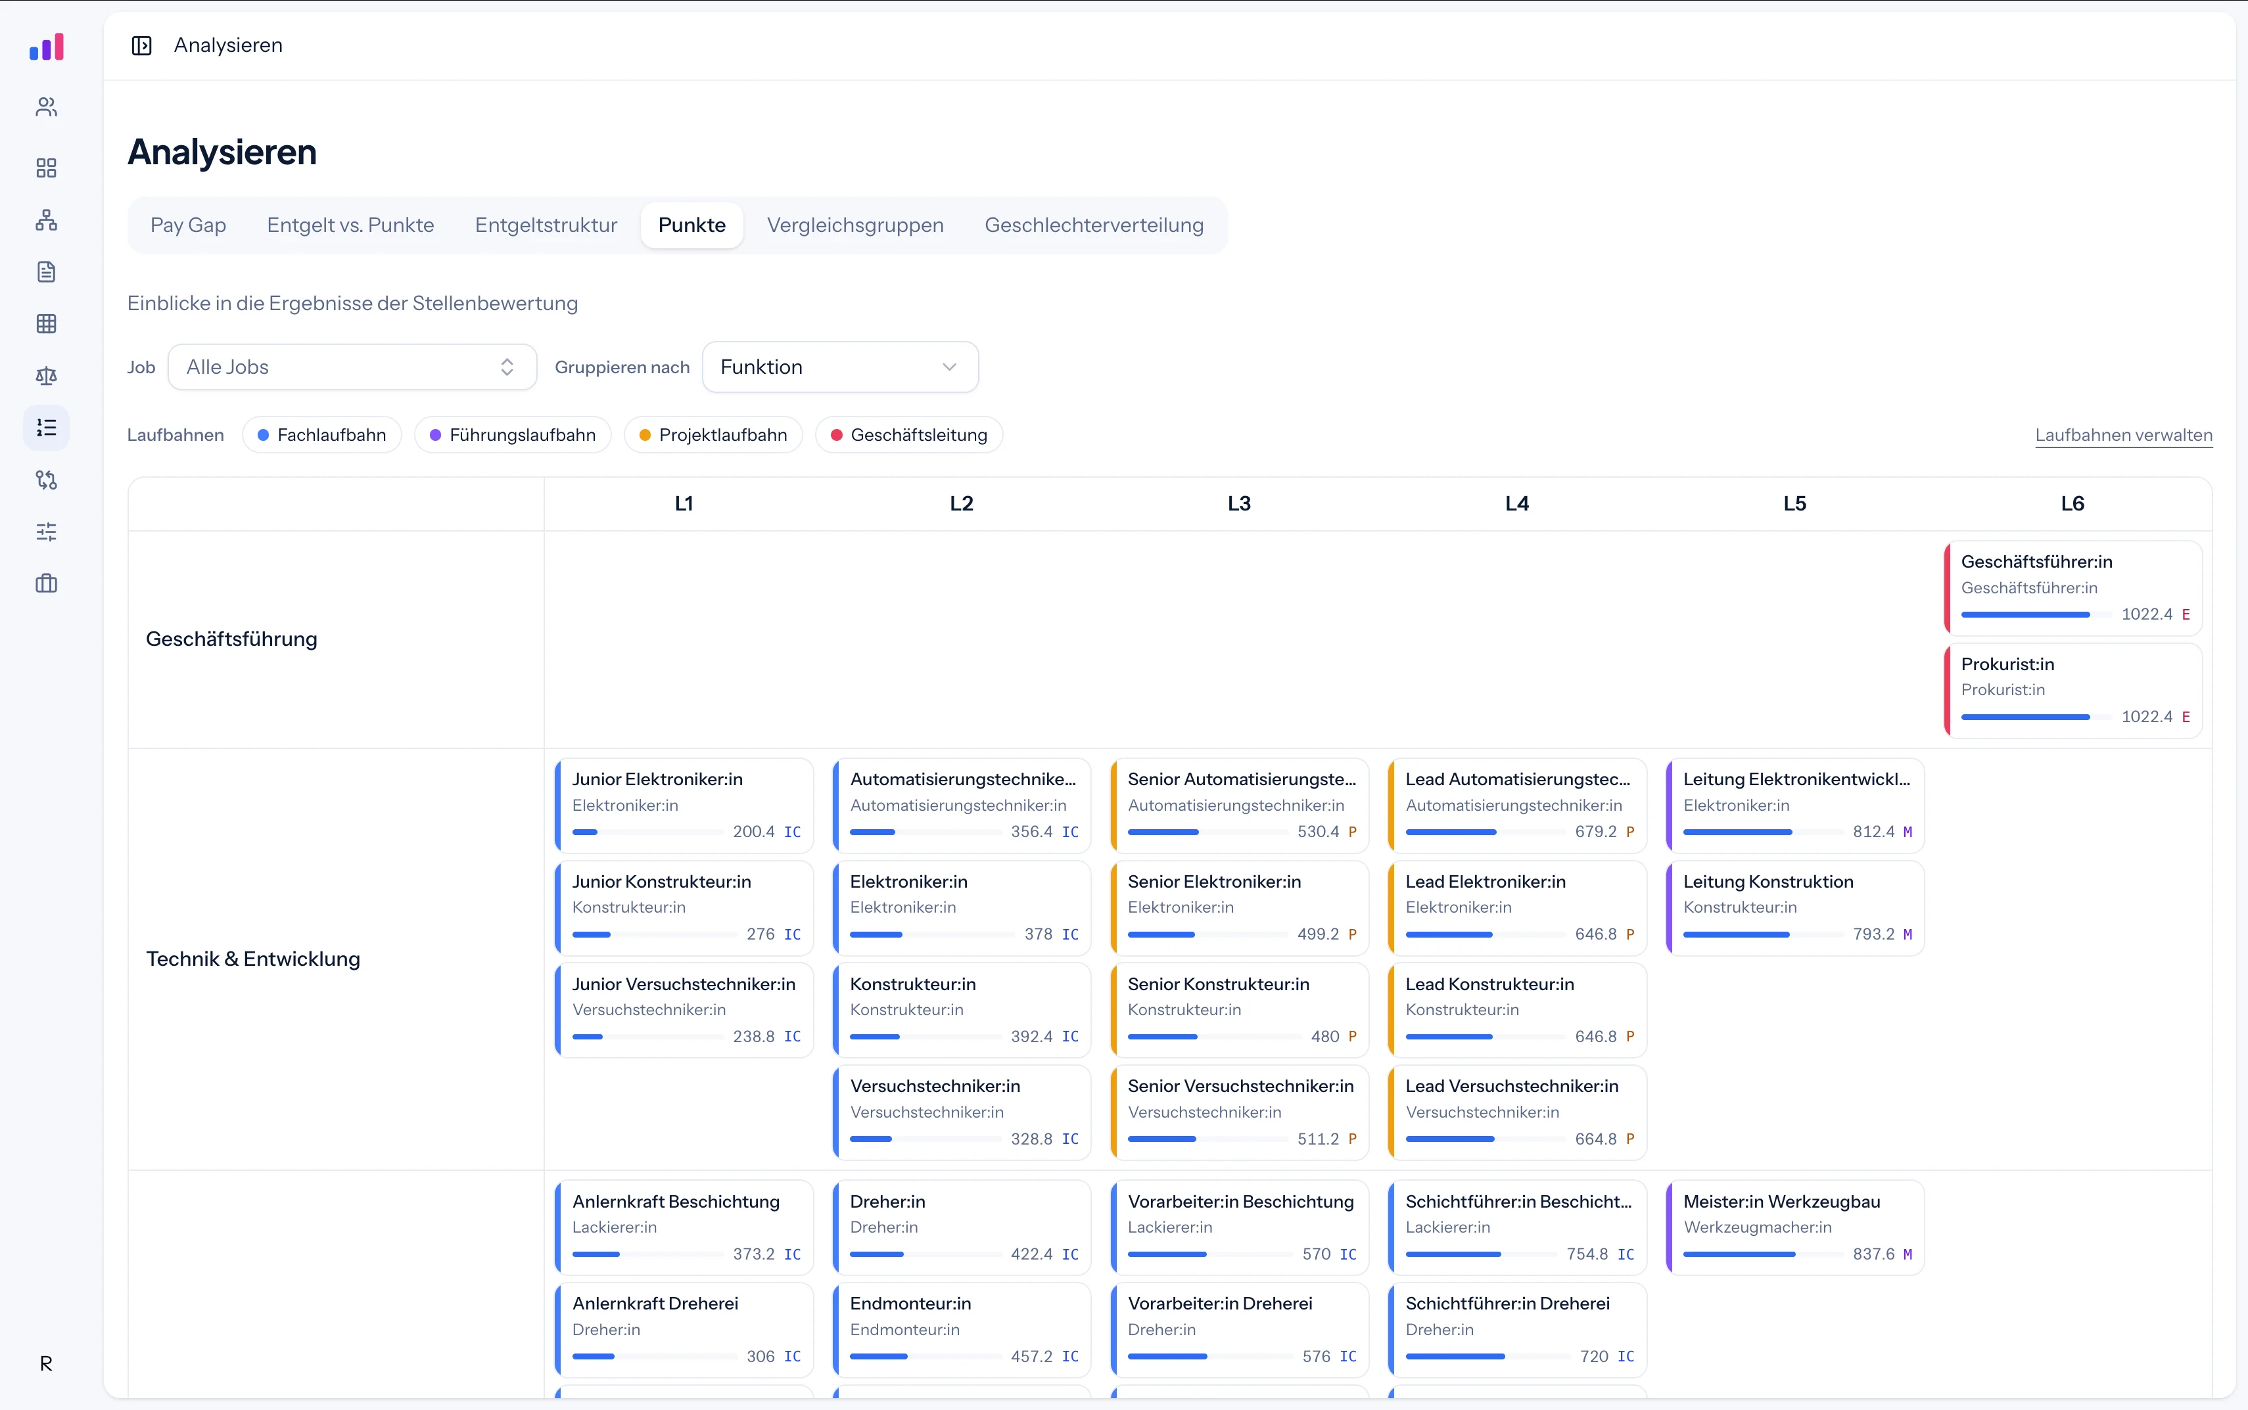Image resolution: width=2248 pixels, height=1410 pixels.
Task: Open the R user avatar
Action: click(x=46, y=1363)
